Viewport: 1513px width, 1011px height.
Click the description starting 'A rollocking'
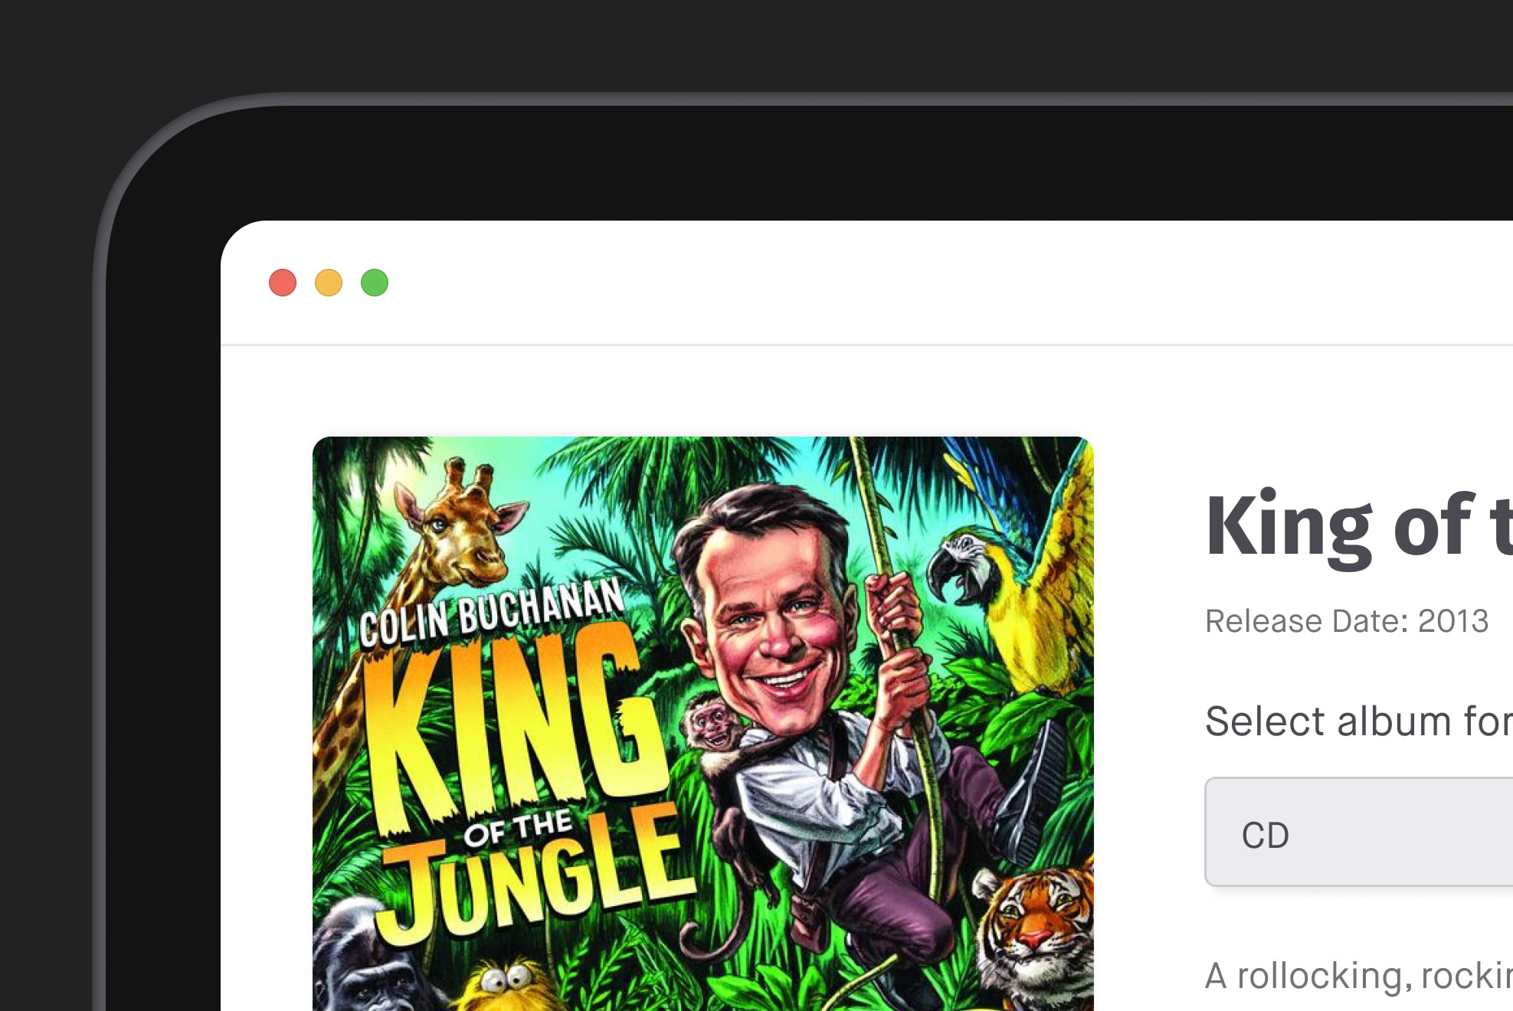pyautogui.click(x=1359, y=976)
